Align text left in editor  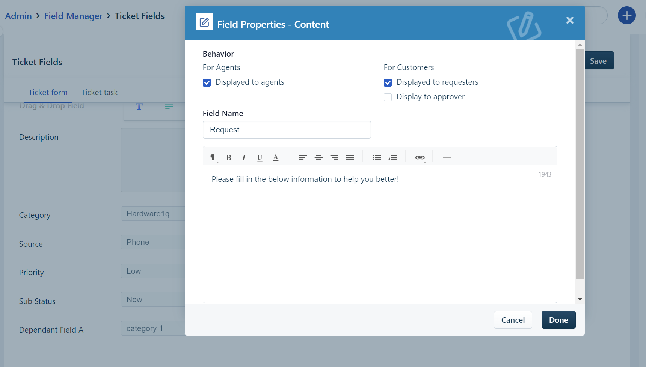tap(303, 157)
